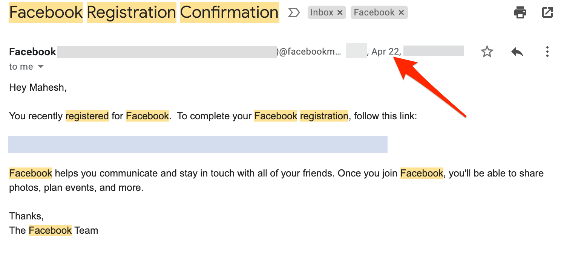Click the @facebookm... sender address

(309, 52)
